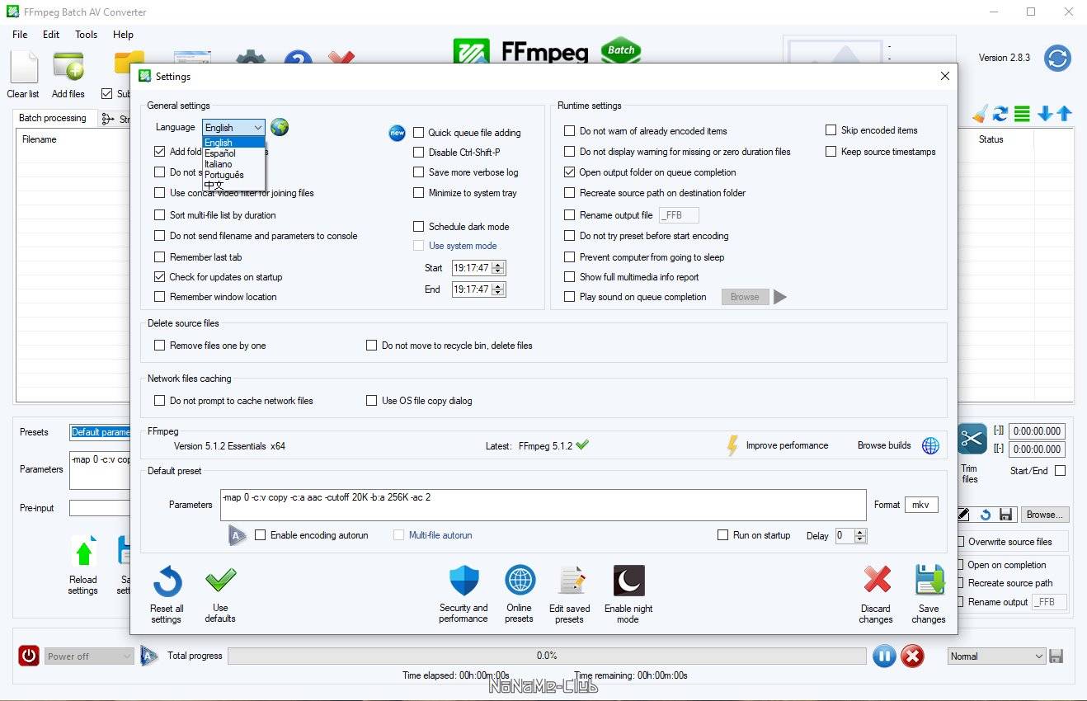Click the globe icon next to Language
The width and height of the screenshot is (1087, 701).
coord(280,127)
